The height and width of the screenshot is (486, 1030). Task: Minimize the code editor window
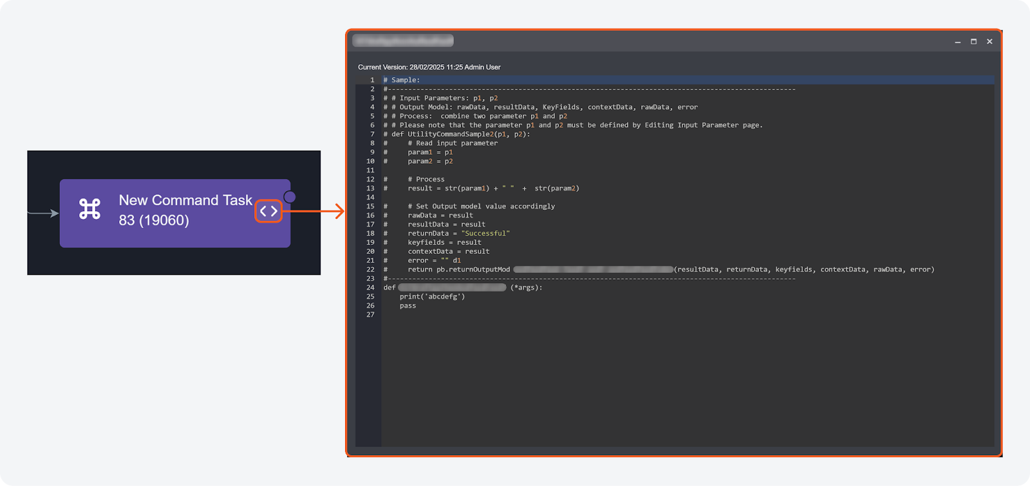click(x=958, y=42)
